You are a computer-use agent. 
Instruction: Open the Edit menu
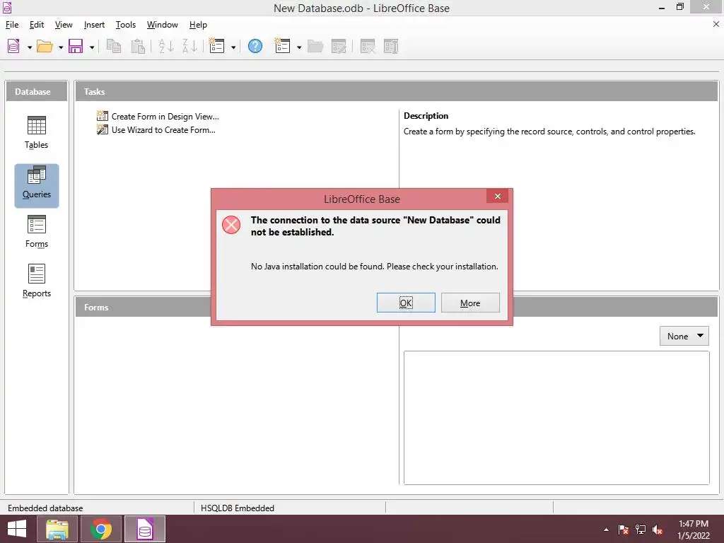click(37, 25)
